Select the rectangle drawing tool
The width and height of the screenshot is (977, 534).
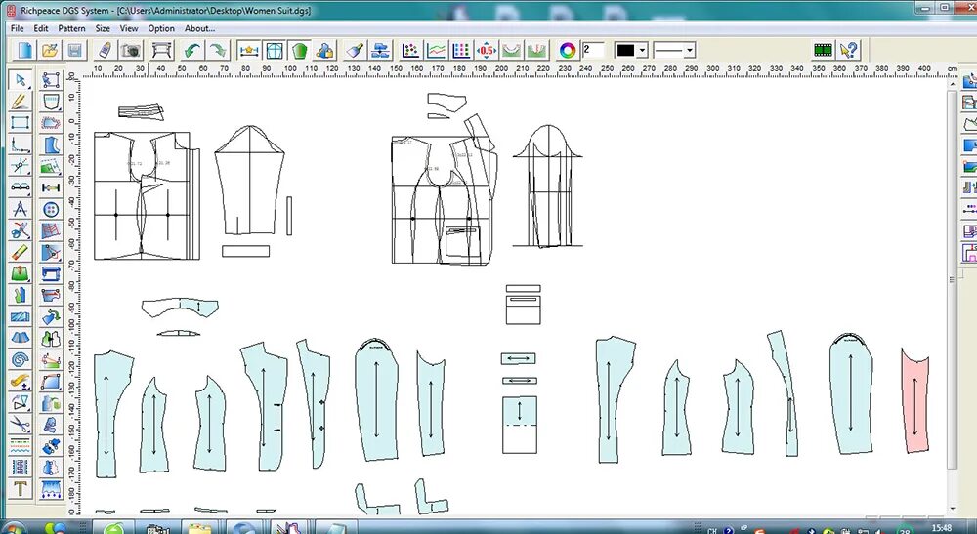[20, 123]
